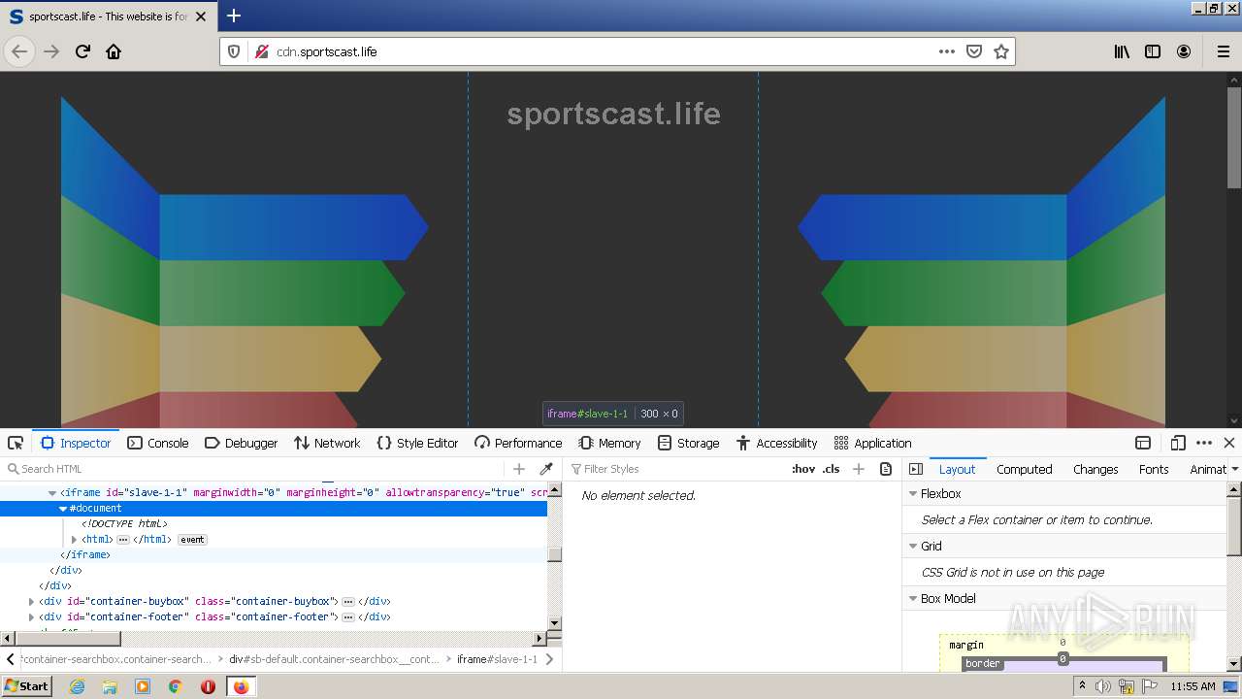Select the Changes sidebar tab
Image resolution: width=1242 pixels, height=699 pixels.
point(1095,469)
